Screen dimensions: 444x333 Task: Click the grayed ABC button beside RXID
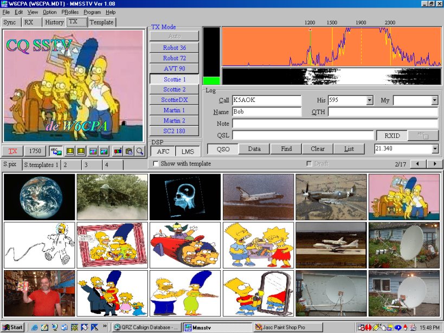coord(423,136)
